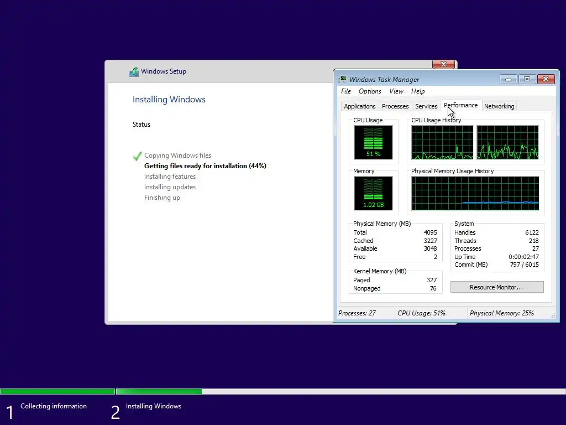This screenshot has height=425, width=566.
Task: Switch to the Processes tab
Action: coord(395,106)
